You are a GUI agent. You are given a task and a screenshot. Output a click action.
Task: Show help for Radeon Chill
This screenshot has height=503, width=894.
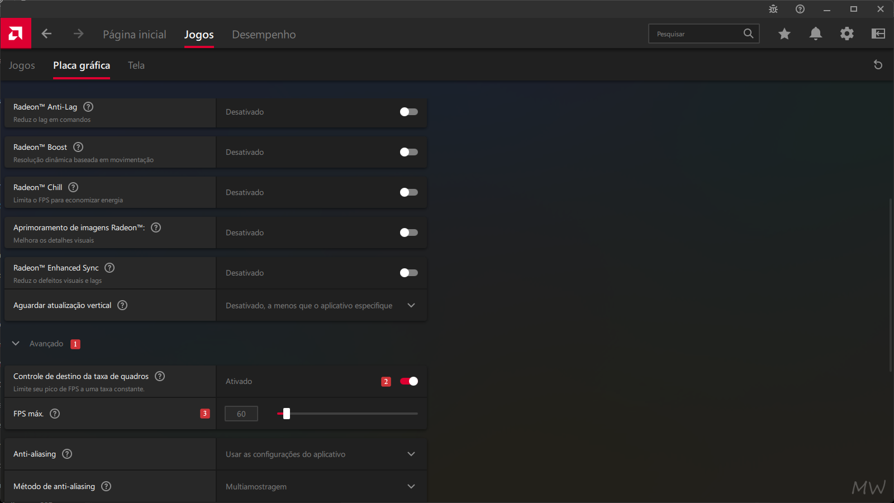pyautogui.click(x=73, y=187)
